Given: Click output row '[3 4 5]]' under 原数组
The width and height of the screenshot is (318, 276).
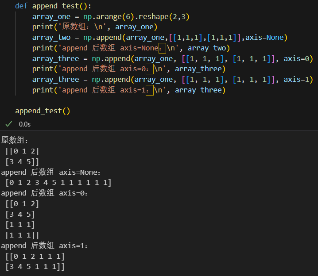Looking at the screenshot, I should pyautogui.click(x=22, y=162).
